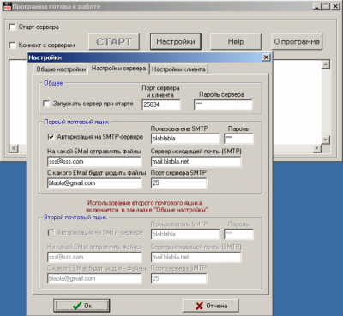
Task: Enable the Старт сервера checkbox
Action: pos(13,27)
